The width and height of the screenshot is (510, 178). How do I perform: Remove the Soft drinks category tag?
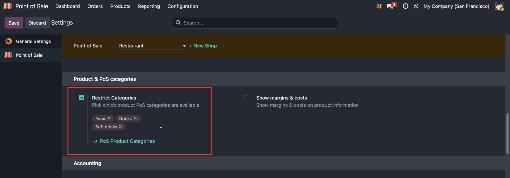pyautogui.click(x=121, y=127)
